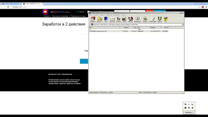Click the '14.10.2015 16:27' date cell
Screen dimensions: 208x117
point(155,31)
